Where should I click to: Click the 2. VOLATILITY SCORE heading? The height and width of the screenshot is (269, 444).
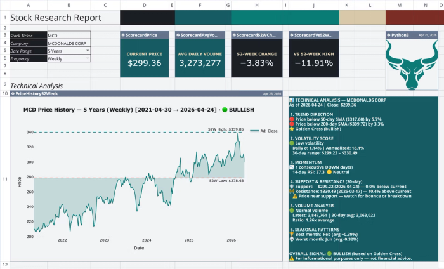[x=312, y=138]
